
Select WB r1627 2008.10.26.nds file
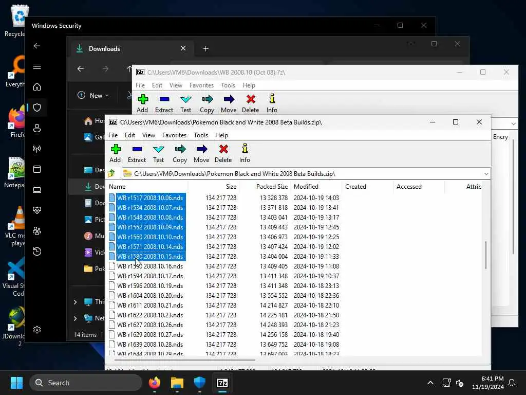pos(150,325)
